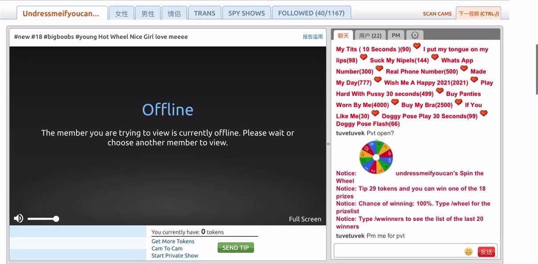The height and width of the screenshot is (264, 538).
Task: Go to next video (下一视频)
Action: coord(479,13)
